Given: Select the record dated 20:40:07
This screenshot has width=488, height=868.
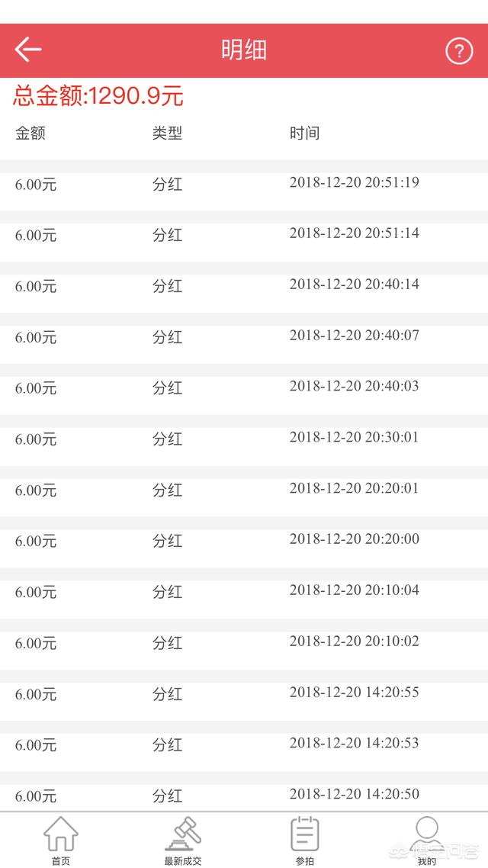Looking at the screenshot, I should pos(244,338).
